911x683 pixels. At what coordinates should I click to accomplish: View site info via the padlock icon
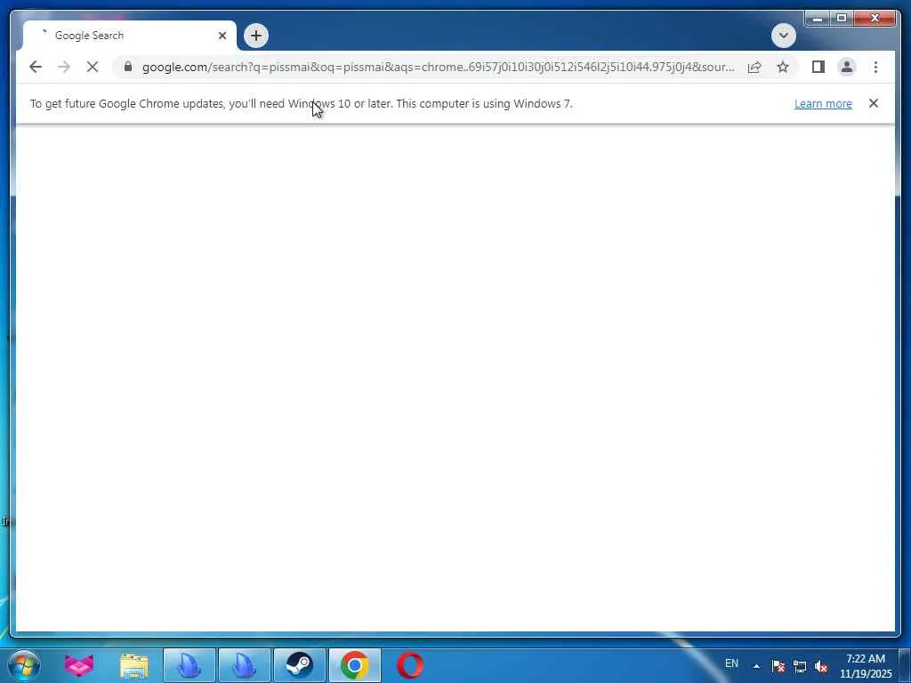(x=128, y=67)
